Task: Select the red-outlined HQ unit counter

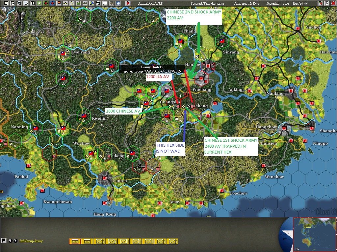Action: 75,241
